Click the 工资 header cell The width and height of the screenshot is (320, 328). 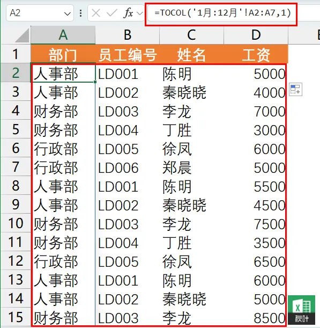click(256, 54)
